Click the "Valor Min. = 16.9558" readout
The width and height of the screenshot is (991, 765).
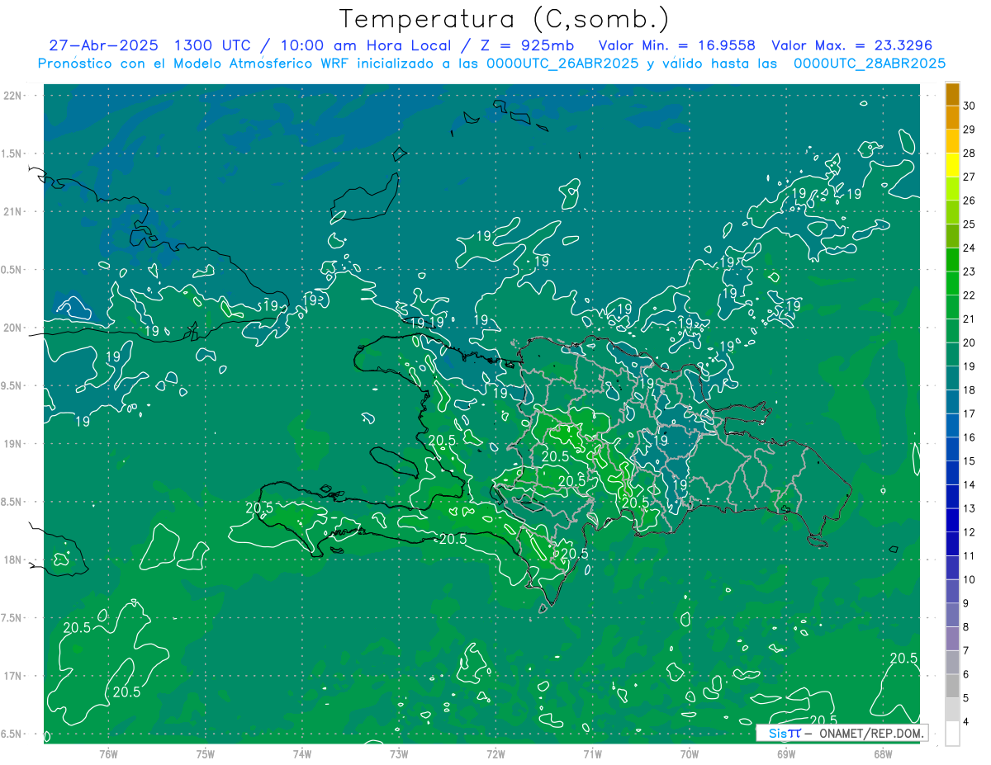(x=676, y=45)
